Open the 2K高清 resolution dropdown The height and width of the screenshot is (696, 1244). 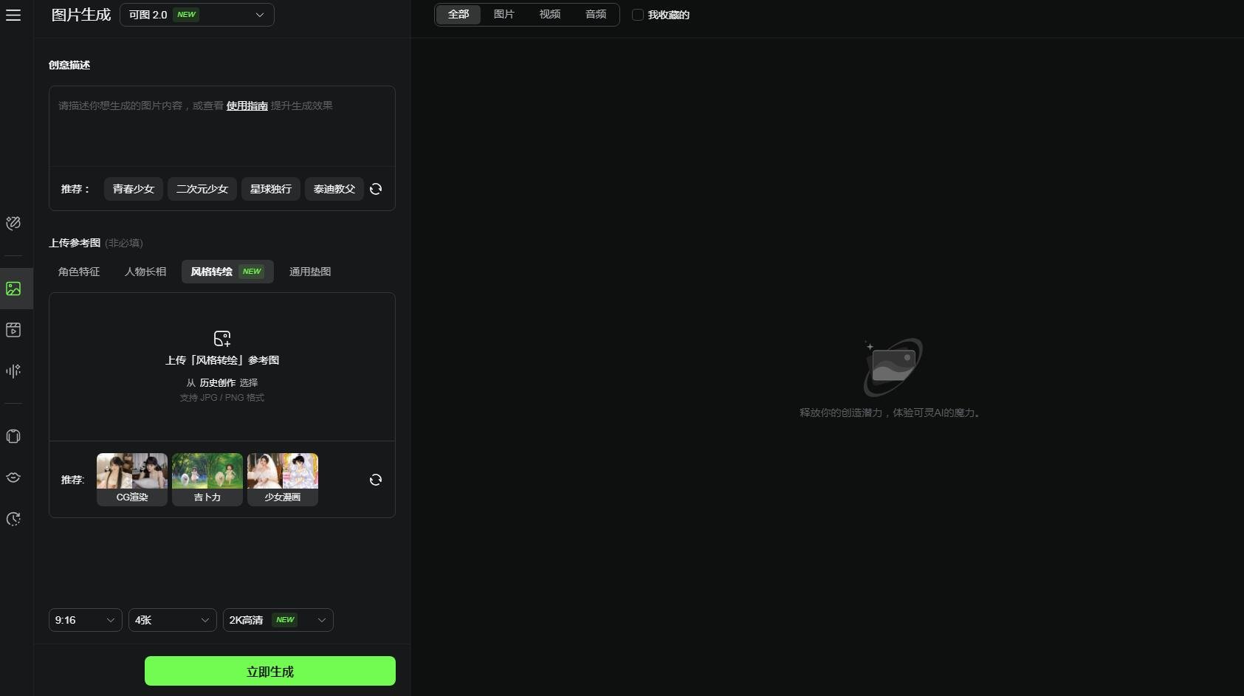click(x=278, y=620)
